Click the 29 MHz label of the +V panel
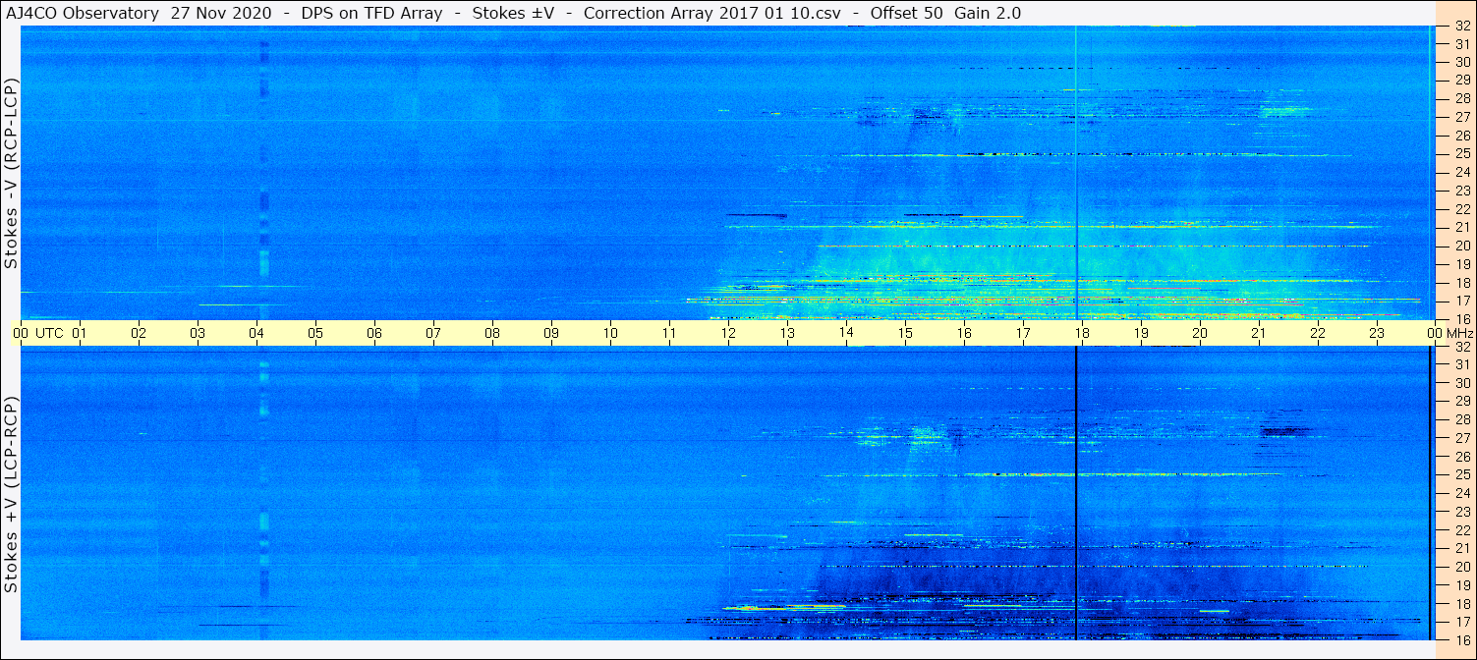The width and height of the screenshot is (1477, 660). click(1461, 402)
